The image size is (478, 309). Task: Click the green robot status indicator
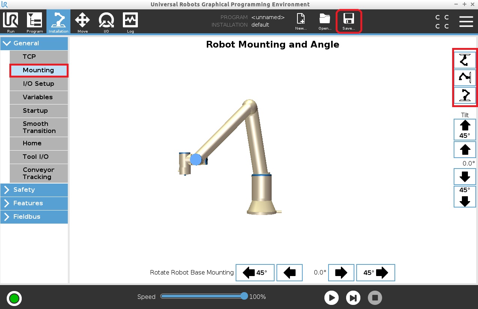[x=14, y=299]
